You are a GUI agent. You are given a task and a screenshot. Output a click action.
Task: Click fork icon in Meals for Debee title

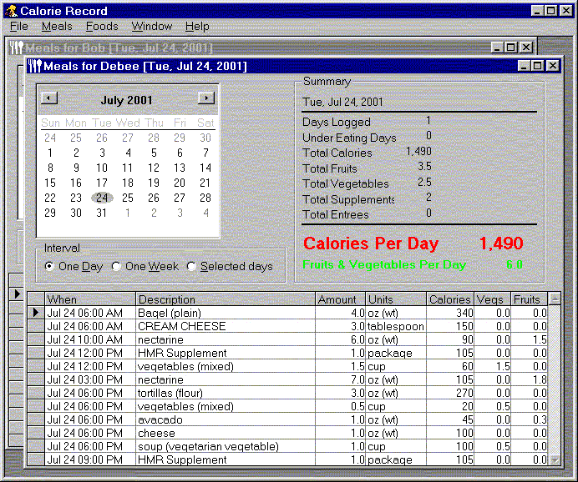[35, 66]
